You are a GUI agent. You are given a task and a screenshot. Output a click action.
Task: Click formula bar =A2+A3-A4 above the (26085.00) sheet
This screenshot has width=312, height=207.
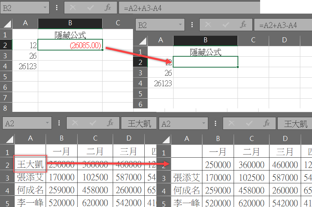click(190, 8)
